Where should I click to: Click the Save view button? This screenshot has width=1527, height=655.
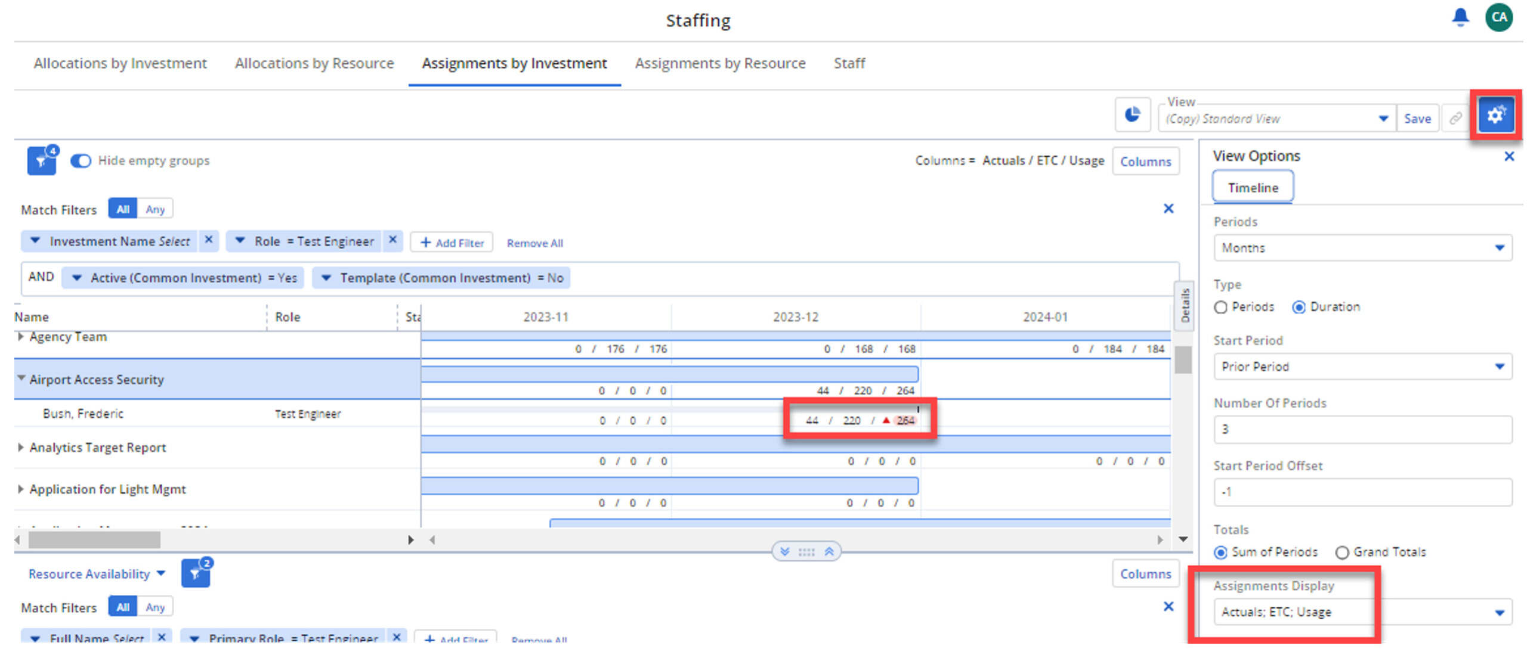(x=1417, y=119)
